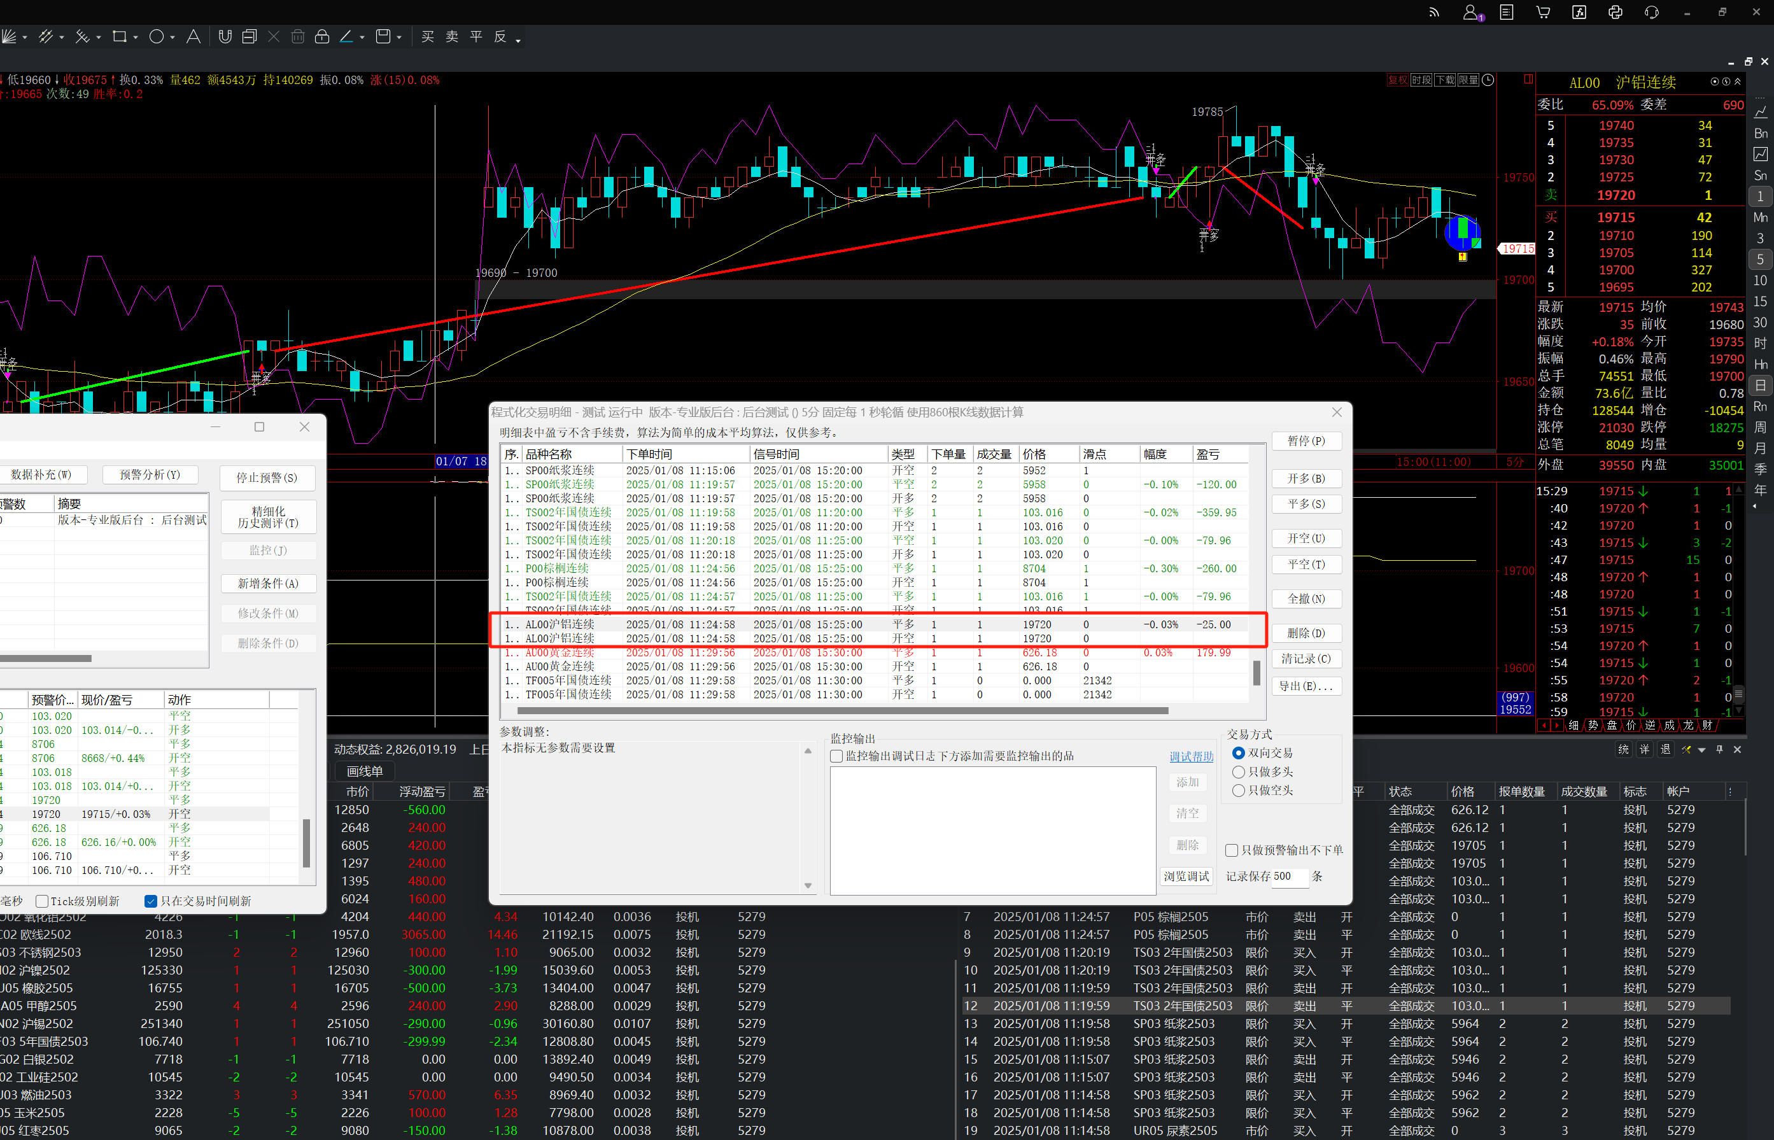Open dropdown arrow next to rectangle tool
This screenshot has height=1140, width=1774.
pyautogui.click(x=136, y=38)
